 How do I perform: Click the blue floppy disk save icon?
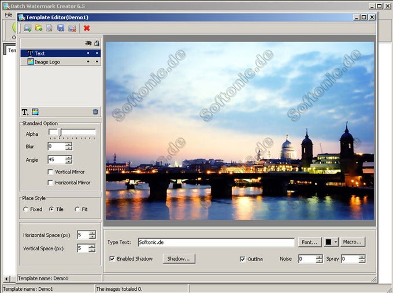point(61,28)
